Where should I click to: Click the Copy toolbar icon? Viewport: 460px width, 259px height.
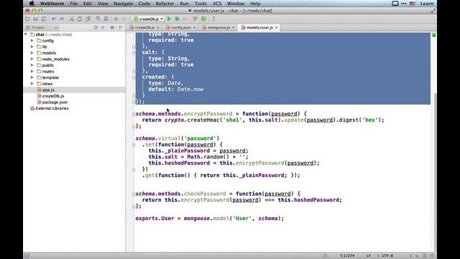[x=80, y=19]
